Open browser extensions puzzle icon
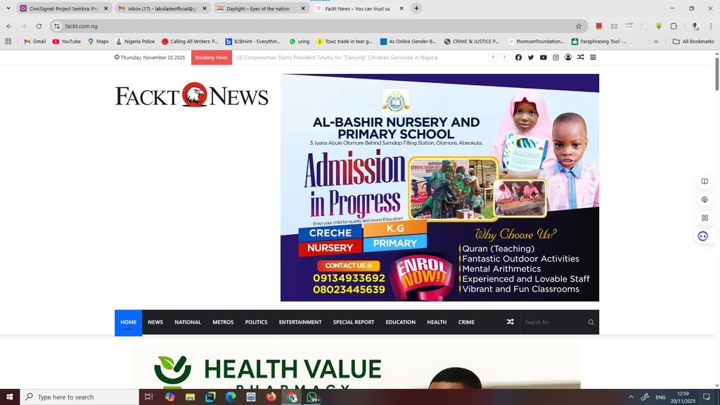Image resolution: width=720 pixels, height=405 pixels. coord(674,26)
